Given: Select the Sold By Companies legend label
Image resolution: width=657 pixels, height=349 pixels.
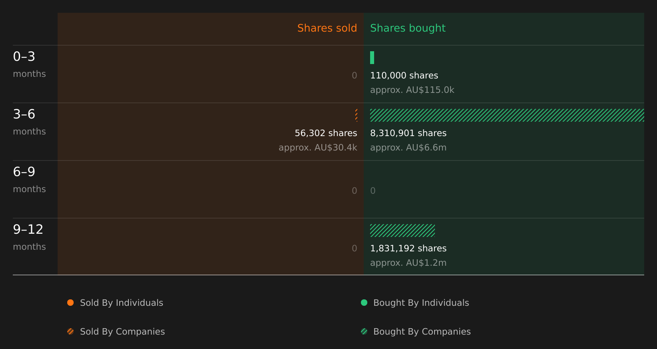Looking at the screenshot, I should (122, 332).
